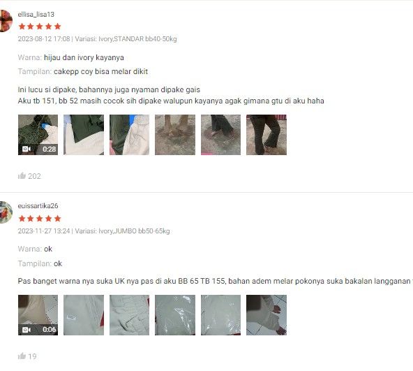Visit username link ellisa_lisa13
This screenshot has height=371, width=413.
36,14
